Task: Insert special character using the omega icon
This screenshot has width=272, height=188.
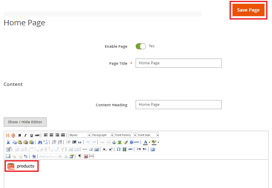Action: (x=119, y=149)
